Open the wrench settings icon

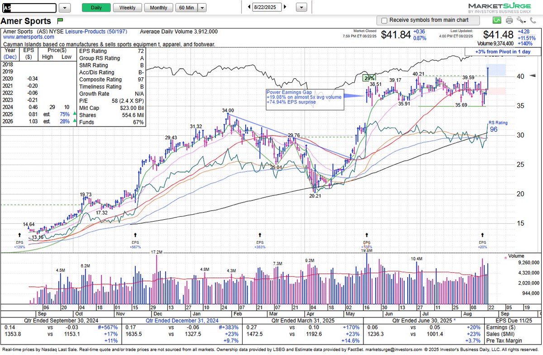(x=519, y=20)
